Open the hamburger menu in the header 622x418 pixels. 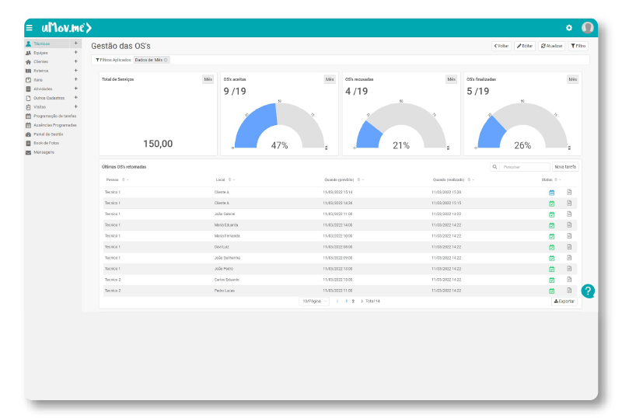click(x=29, y=28)
